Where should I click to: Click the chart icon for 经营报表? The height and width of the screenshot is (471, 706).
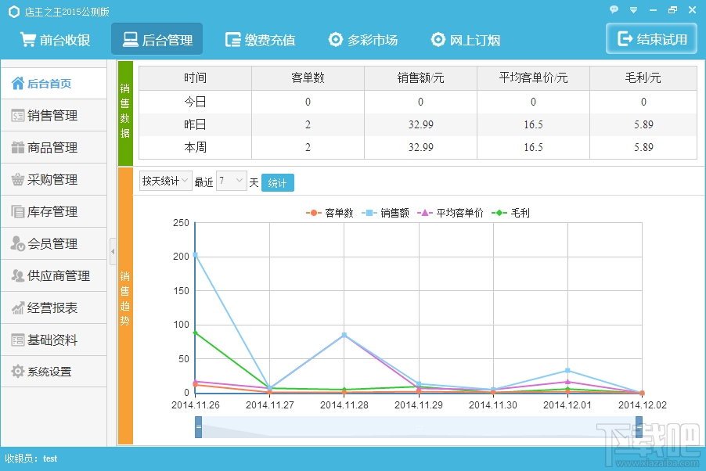pyautogui.click(x=17, y=308)
